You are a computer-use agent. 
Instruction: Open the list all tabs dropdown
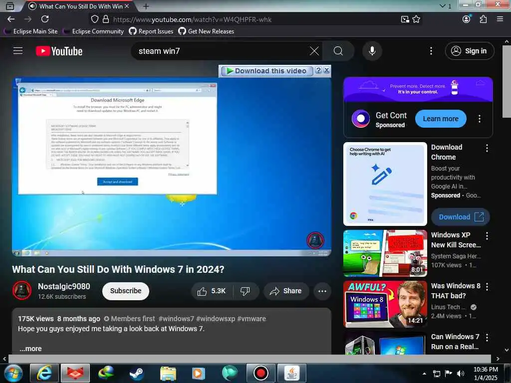click(445, 6)
